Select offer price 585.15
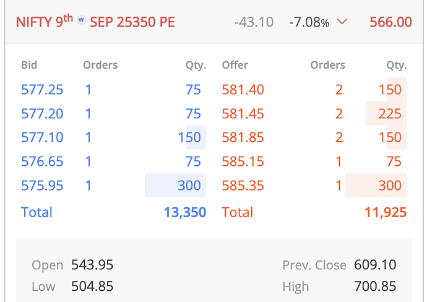The image size is (427, 302). click(x=243, y=162)
